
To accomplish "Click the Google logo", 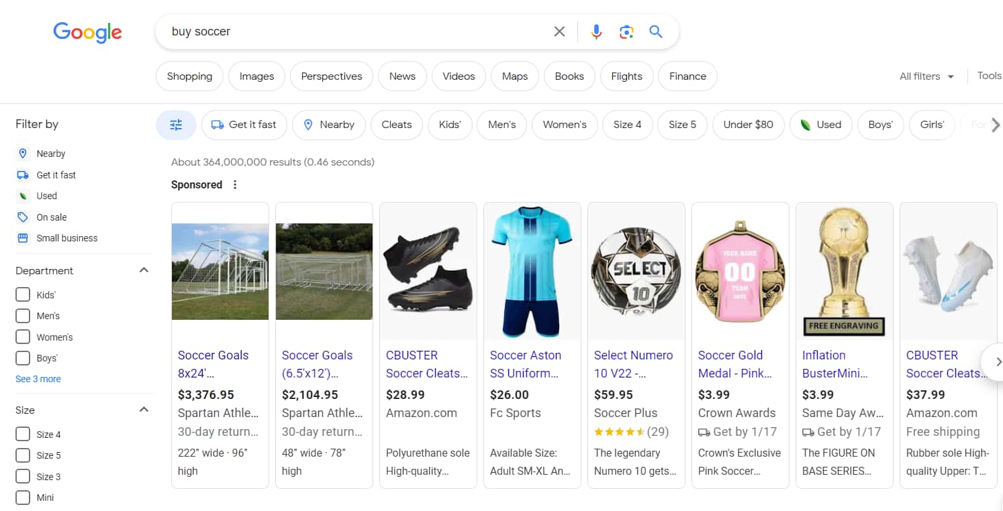I will tap(87, 32).
